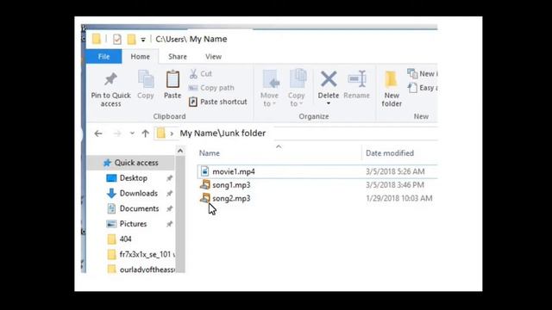Sort by Date modified column header
This screenshot has height=310, width=552.
(x=390, y=153)
